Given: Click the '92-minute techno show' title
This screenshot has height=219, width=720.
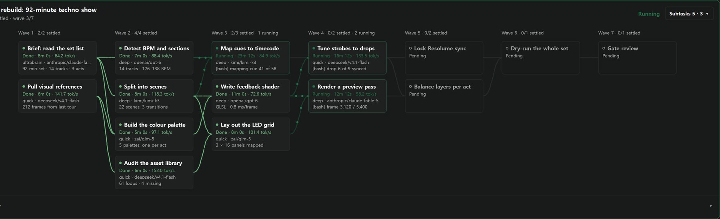Looking at the screenshot, I should pos(61,10).
